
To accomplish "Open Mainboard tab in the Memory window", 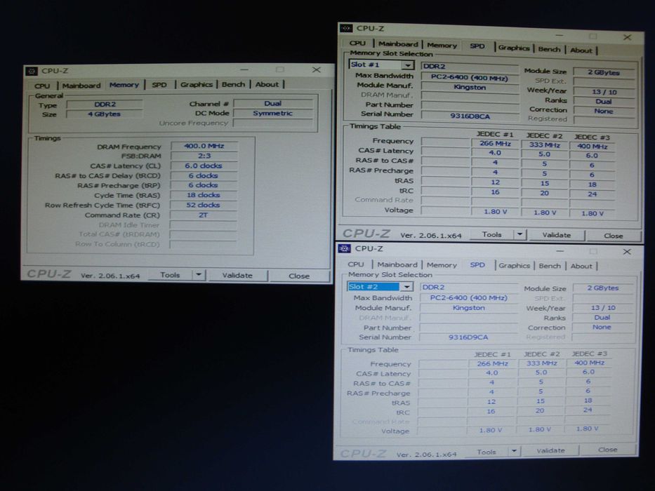I will (81, 85).
